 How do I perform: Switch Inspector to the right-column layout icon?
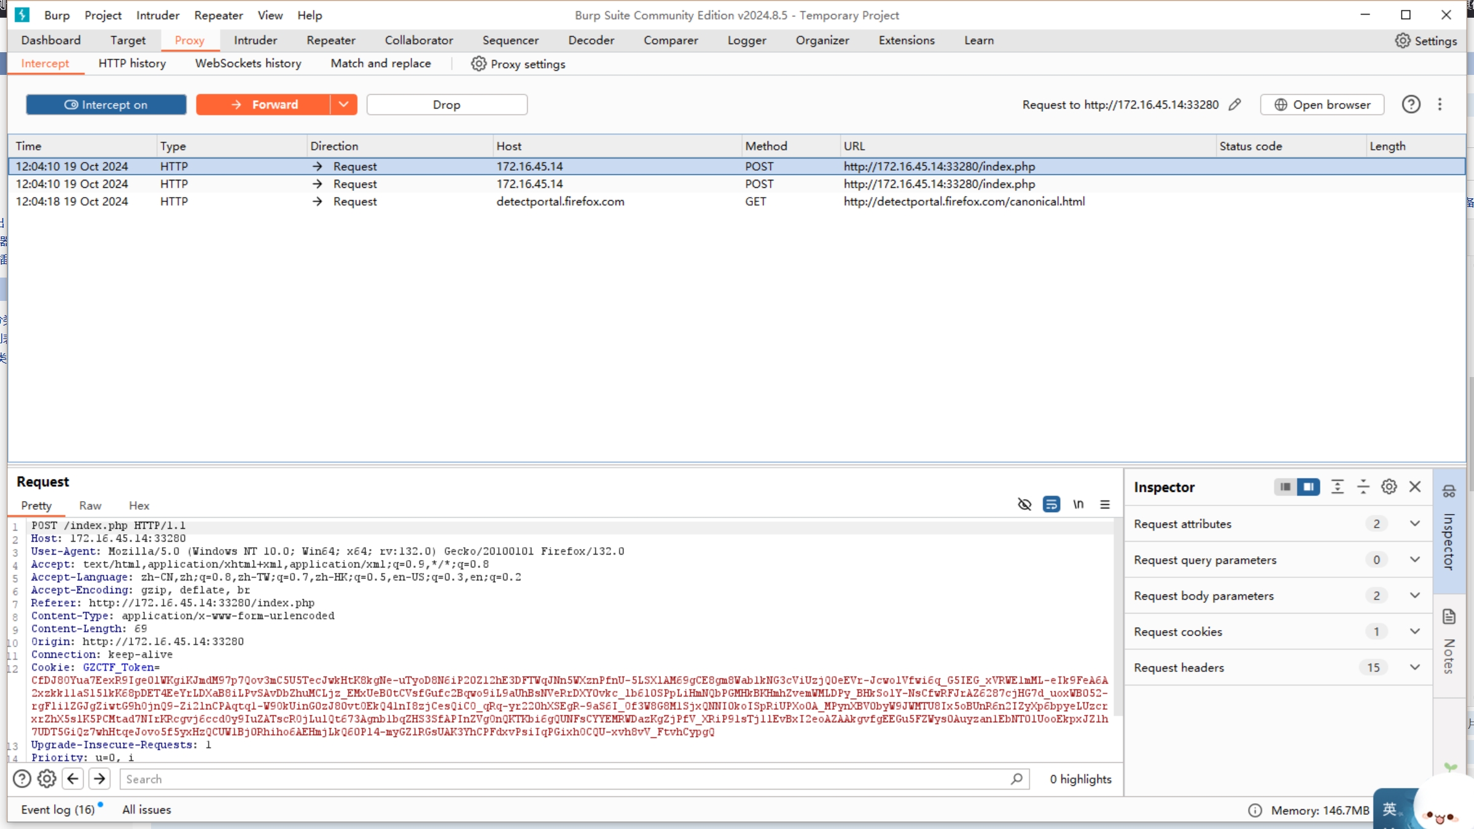(1308, 487)
